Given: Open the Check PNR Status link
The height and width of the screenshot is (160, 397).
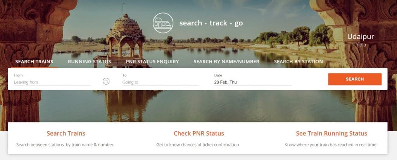Looking at the screenshot, I should coord(199,133).
